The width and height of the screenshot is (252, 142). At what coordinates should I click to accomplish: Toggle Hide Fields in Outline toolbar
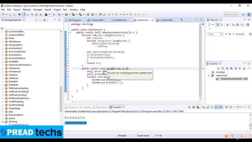tap(231, 69)
